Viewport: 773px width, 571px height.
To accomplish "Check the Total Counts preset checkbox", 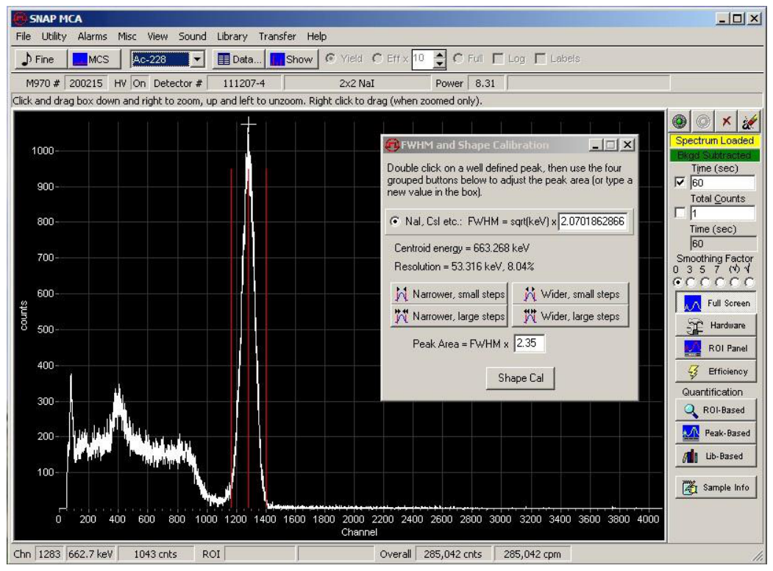I will pos(680,213).
